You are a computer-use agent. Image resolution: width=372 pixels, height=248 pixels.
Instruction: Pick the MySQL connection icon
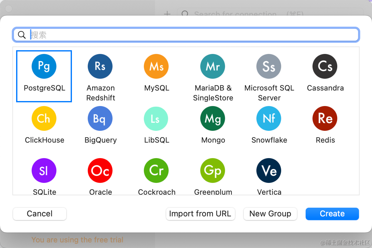[x=156, y=66]
